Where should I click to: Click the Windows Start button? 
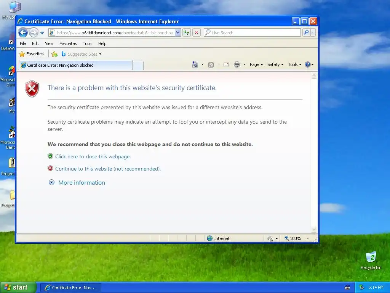(x=18, y=288)
